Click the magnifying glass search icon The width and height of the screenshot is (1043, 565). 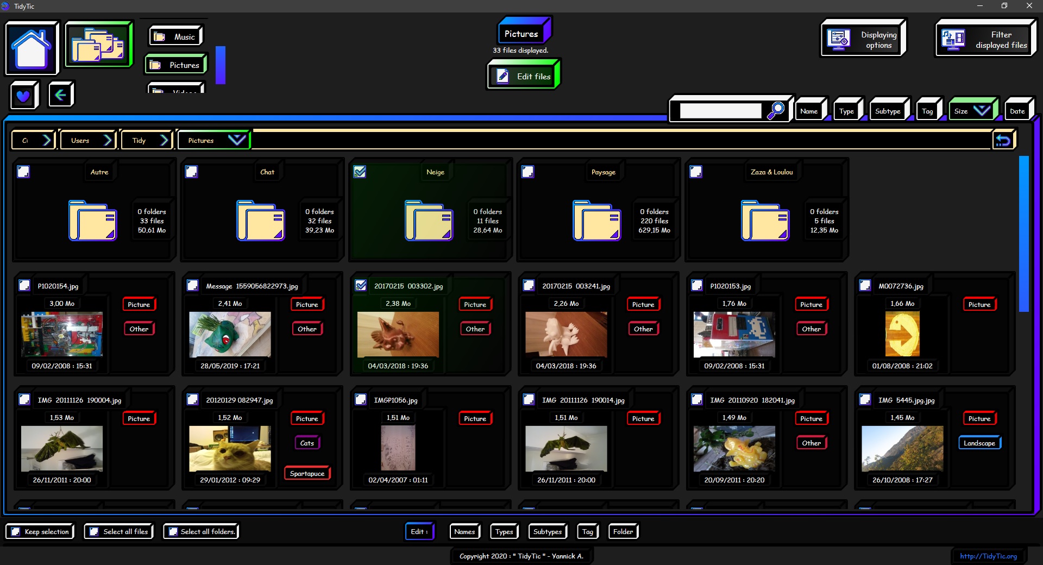[776, 111]
